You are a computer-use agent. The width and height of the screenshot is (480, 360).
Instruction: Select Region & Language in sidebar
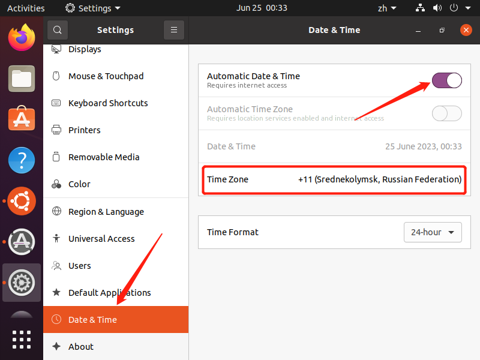tap(106, 211)
